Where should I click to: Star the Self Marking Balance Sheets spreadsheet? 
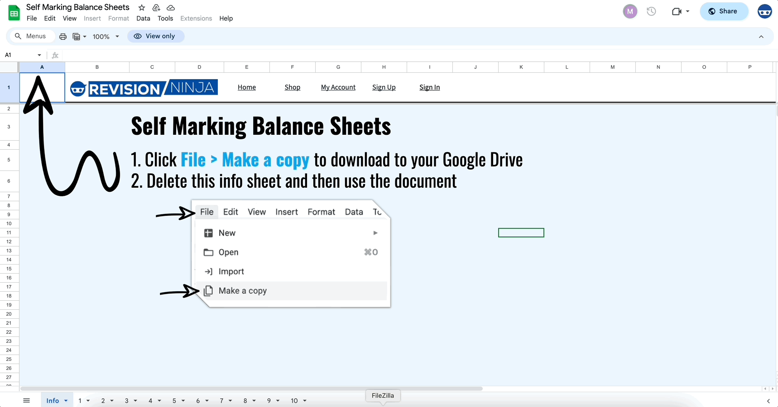click(141, 7)
